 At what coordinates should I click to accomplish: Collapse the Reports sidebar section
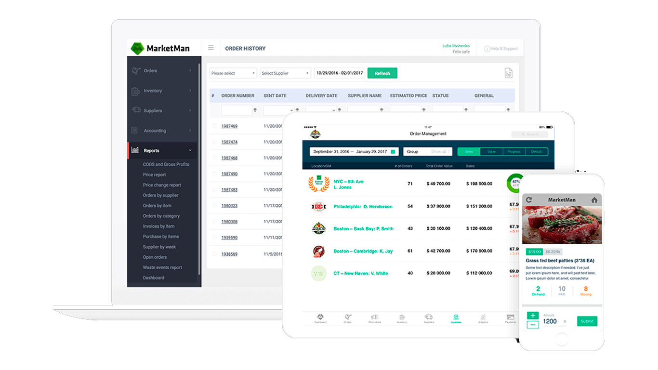click(x=190, y=150)
